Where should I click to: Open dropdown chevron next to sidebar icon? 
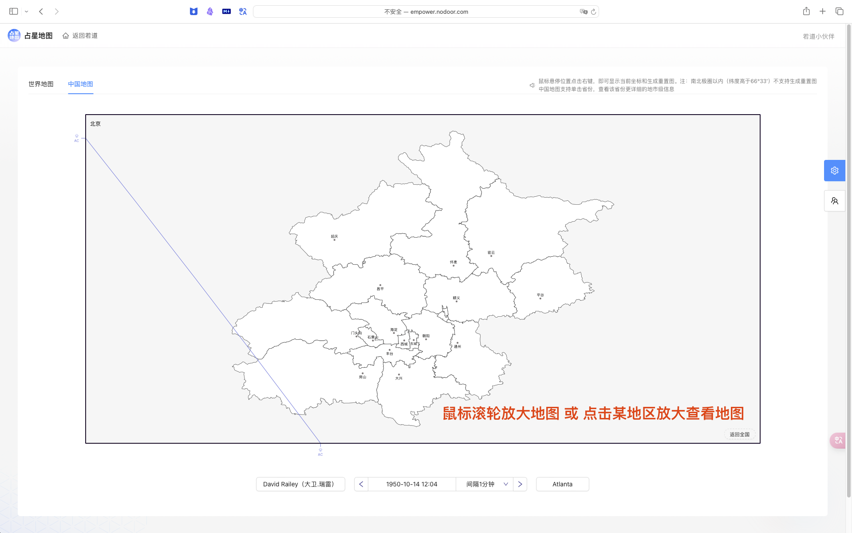tap(27, 12)
